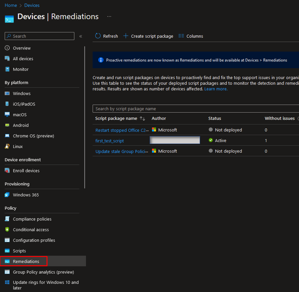This screenshot has width=299, height=292.
Task: Click the Update rings Windows logo icon
Action: coord(7,282)
